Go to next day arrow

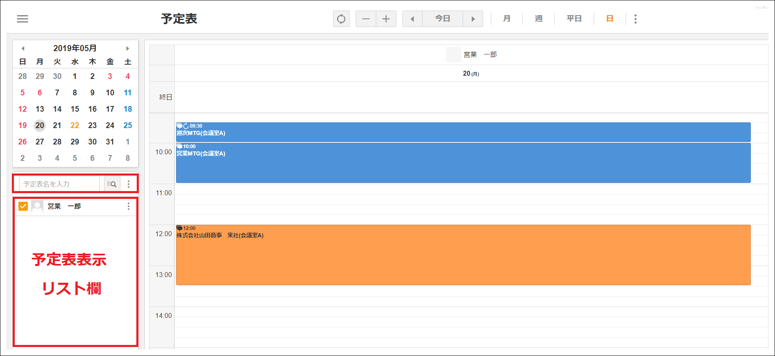[473, 19]
